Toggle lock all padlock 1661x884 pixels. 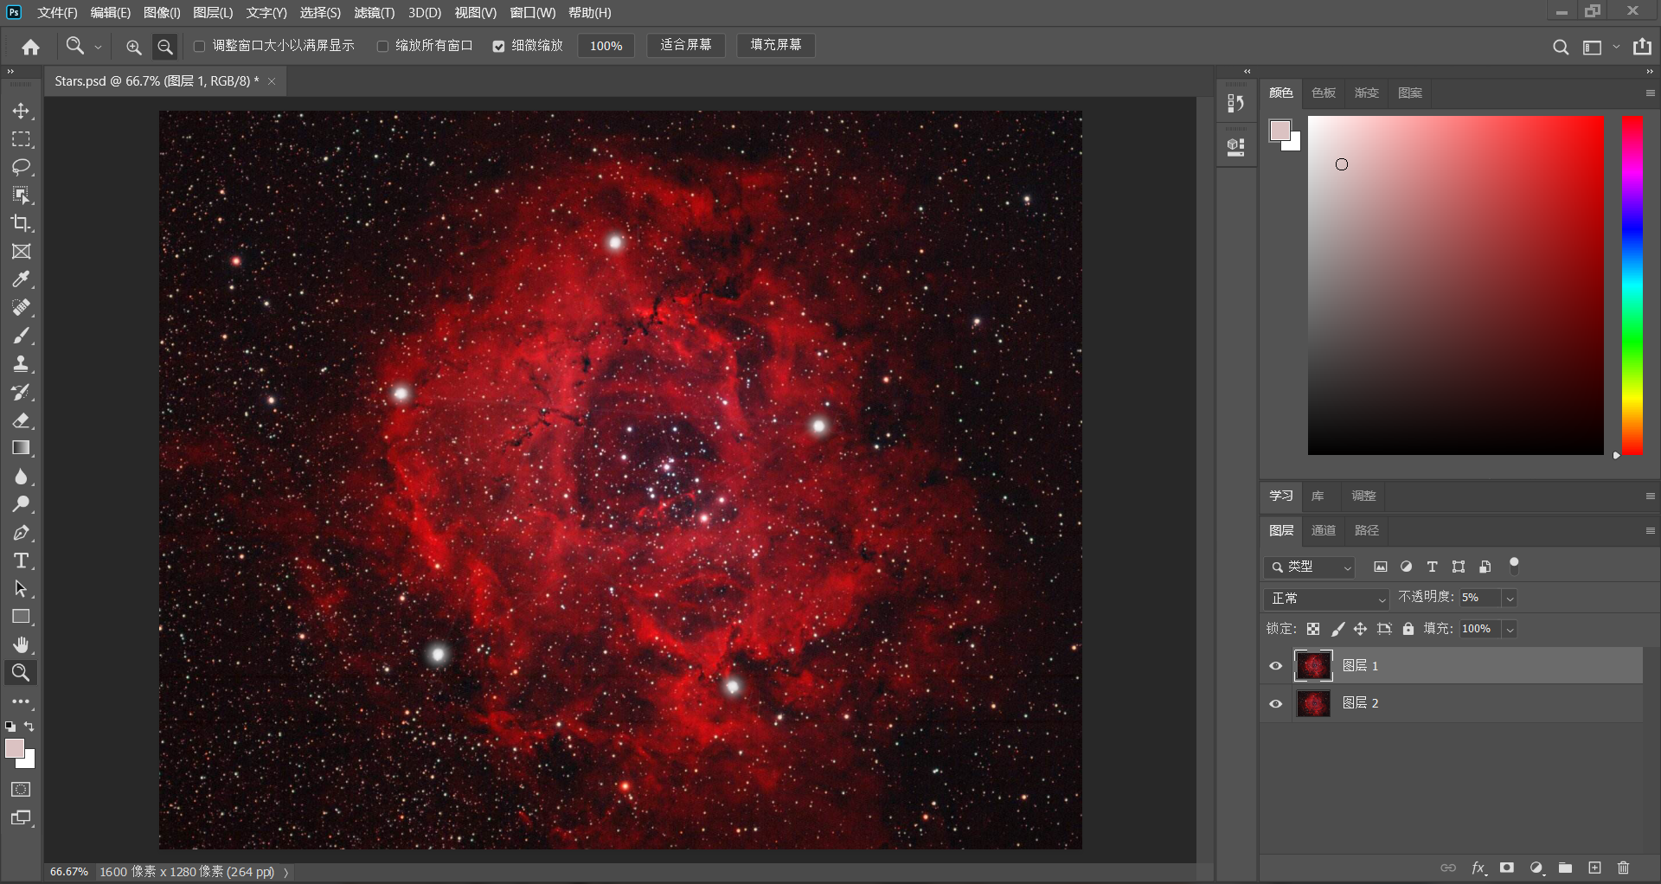click(x=1408, y=629)
